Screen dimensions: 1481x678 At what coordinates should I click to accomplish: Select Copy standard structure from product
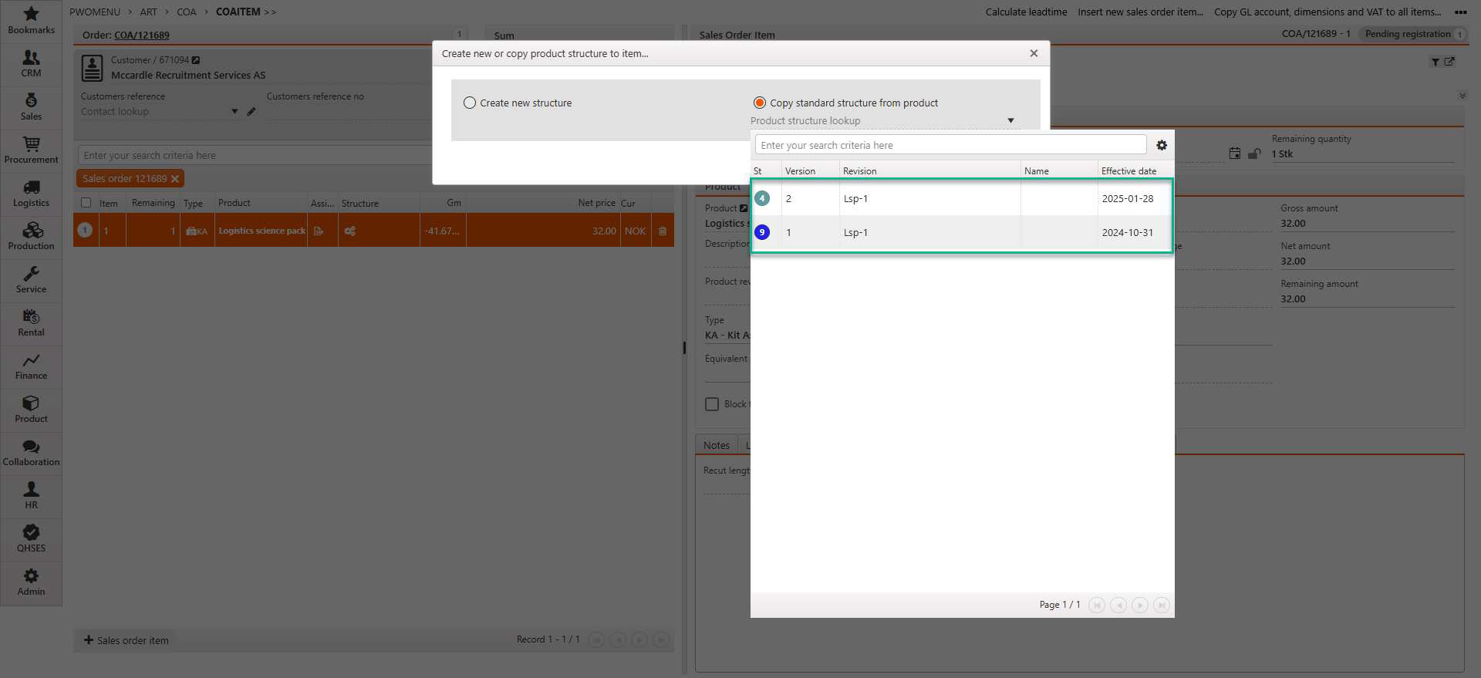(760, 103)
